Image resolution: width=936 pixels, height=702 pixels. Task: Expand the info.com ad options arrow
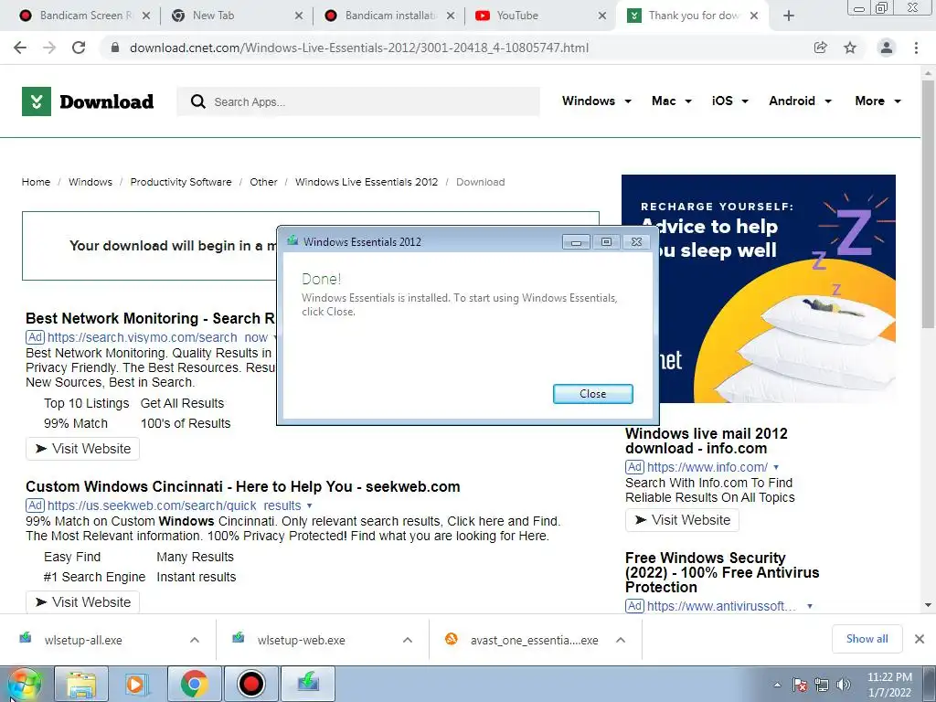(x=776, y=467)
